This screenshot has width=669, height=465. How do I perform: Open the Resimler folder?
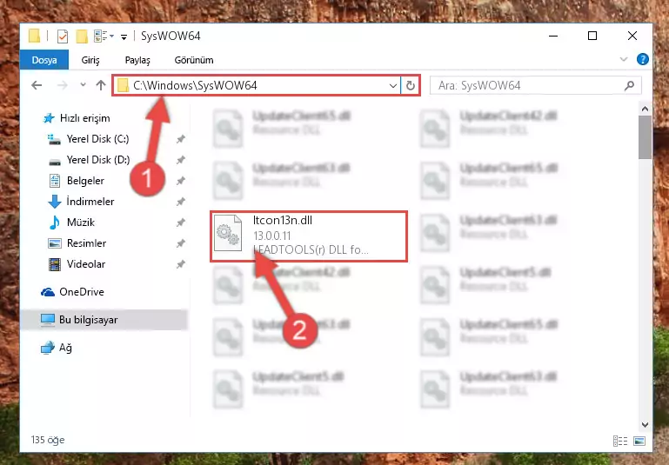(x=86, y=243)
